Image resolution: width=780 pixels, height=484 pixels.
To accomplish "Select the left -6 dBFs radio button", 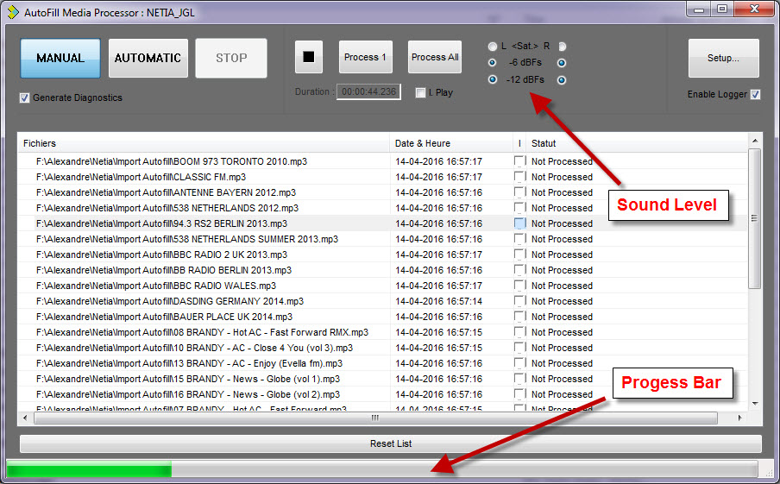I will pos(493,63).
